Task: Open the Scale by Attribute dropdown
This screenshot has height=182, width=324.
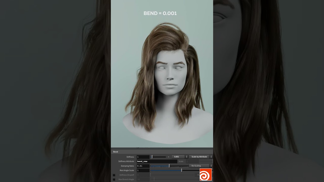Action: 200,157
